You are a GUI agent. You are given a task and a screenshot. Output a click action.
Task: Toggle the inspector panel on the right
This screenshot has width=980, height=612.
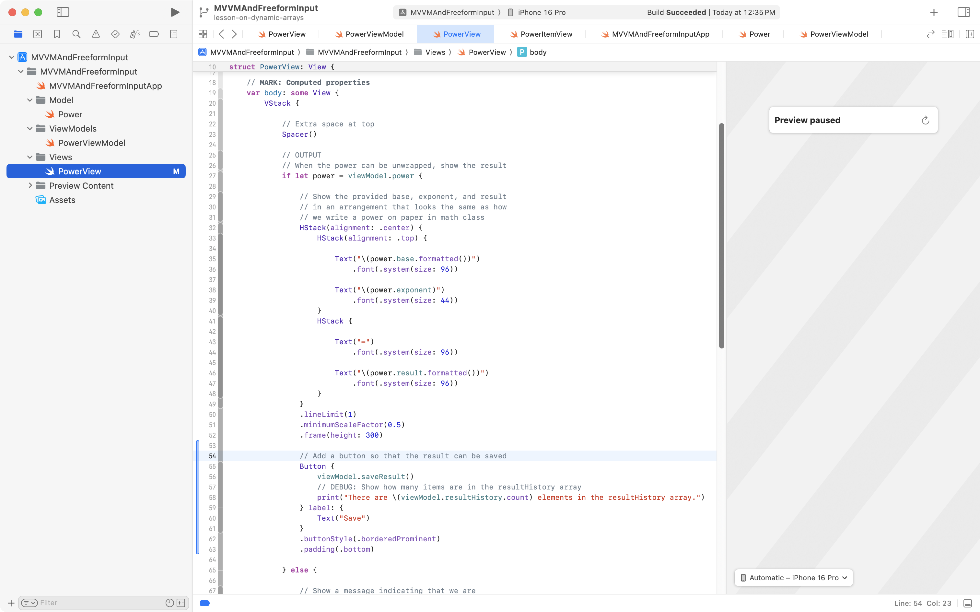964,12
